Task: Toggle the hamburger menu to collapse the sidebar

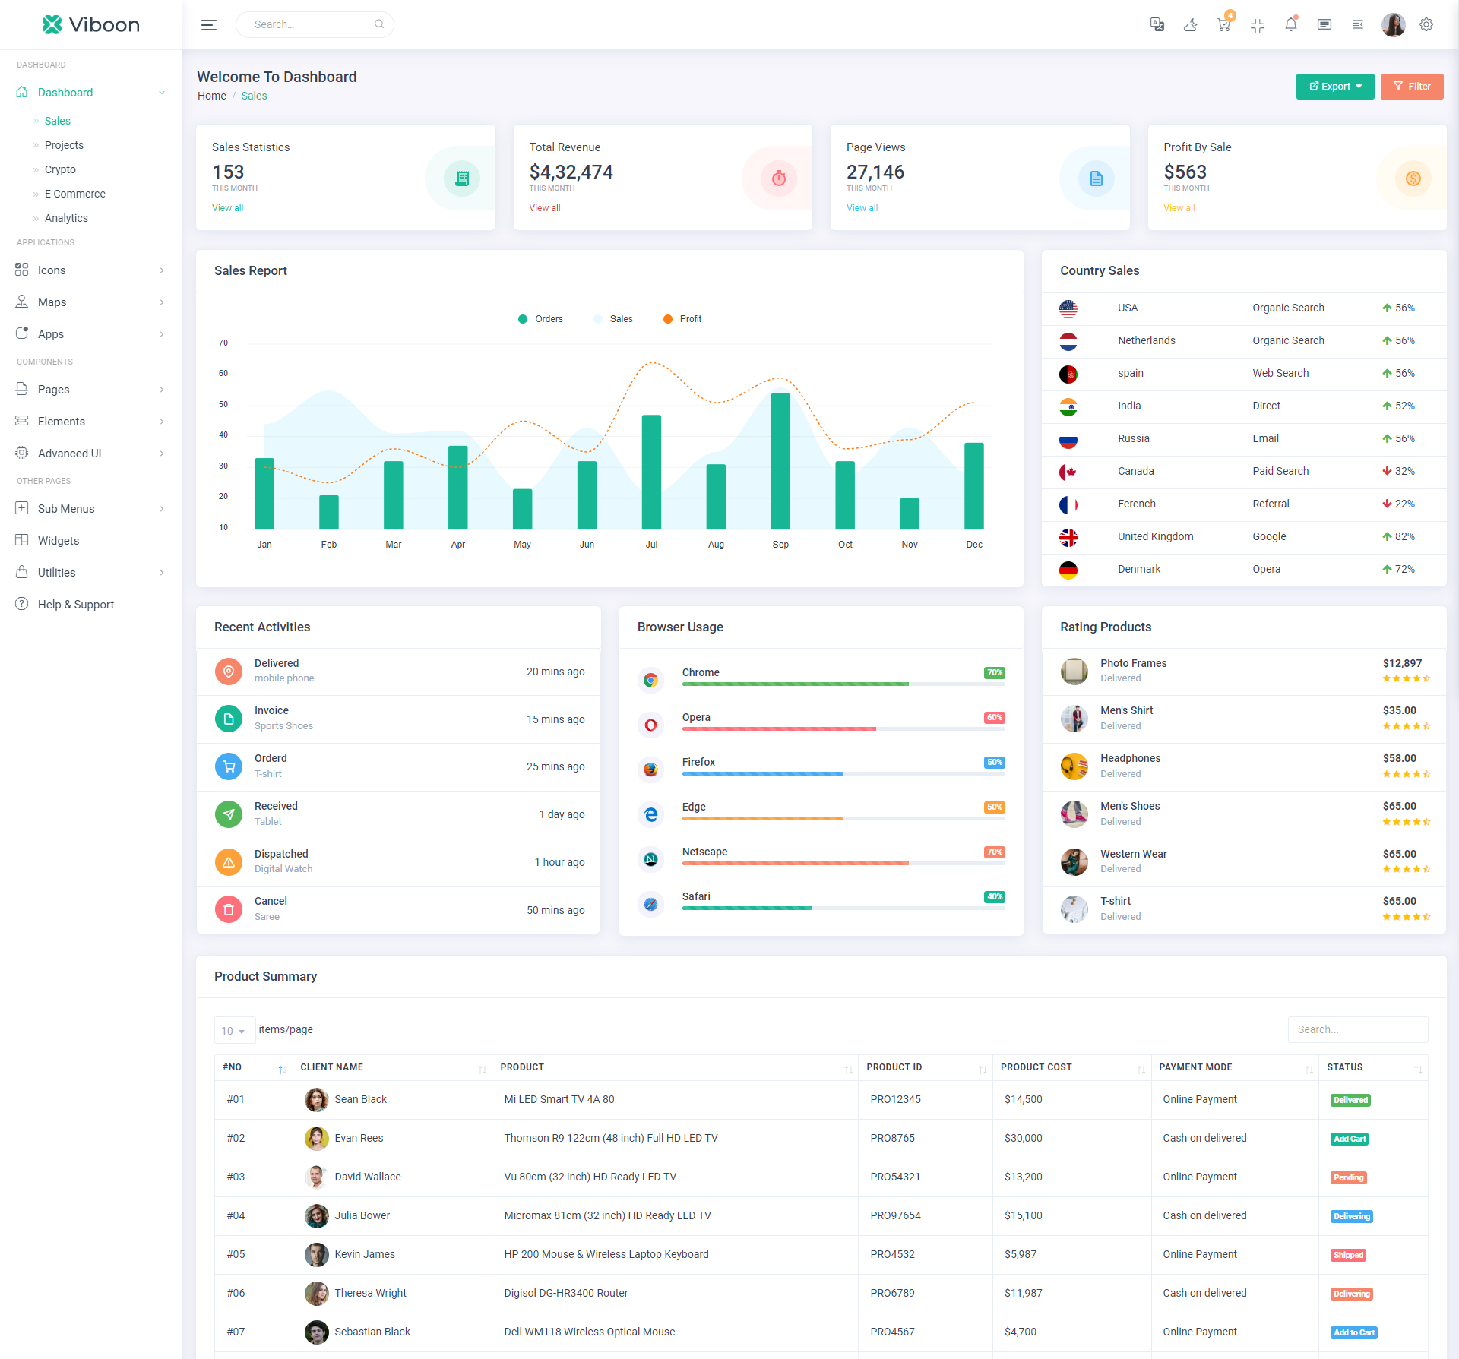Action: point(209,25)
